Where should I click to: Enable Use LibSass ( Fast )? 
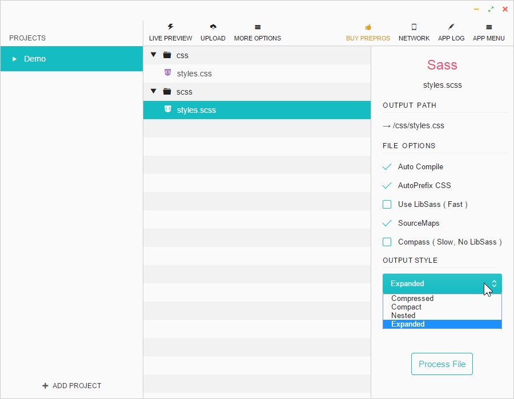click(387, 204)
